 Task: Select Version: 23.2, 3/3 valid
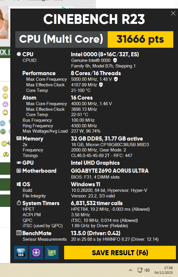point(93,196)
